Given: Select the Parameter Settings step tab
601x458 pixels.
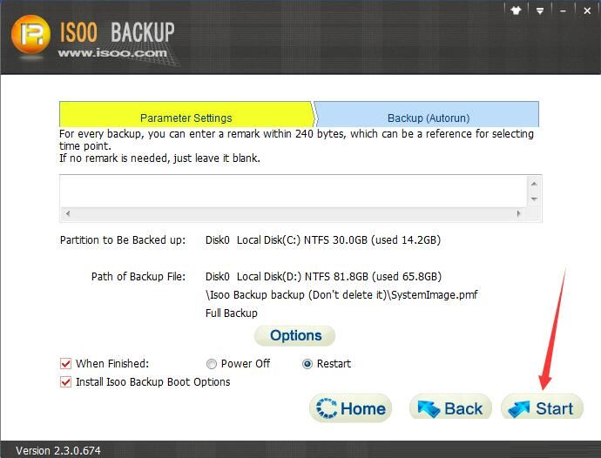Looking at the screenshot, I should (186, 114).
